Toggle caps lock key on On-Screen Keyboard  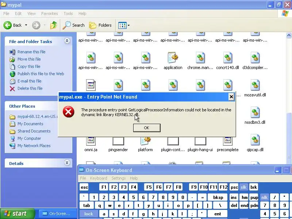89,214
